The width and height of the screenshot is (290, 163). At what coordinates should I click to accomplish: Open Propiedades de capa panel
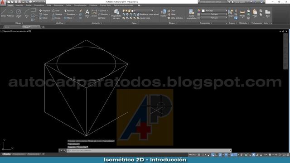(116, 14)
